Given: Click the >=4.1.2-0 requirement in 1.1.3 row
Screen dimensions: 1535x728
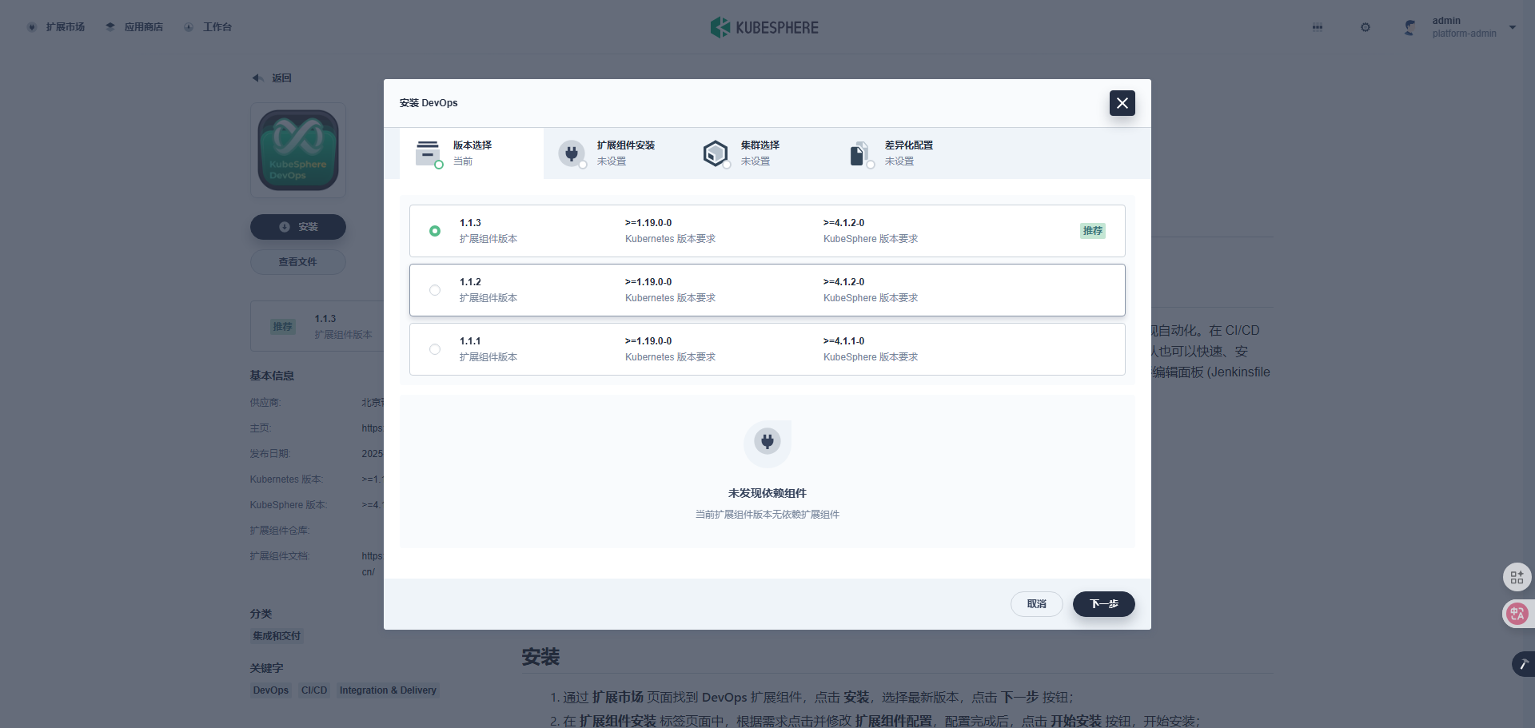Looking at the screenshot, I should pyautogui.click(x=844, y=223).
